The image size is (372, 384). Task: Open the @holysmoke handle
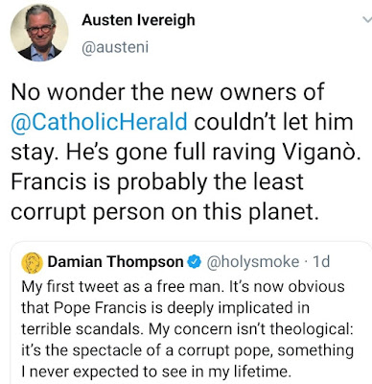pos(253,262)
